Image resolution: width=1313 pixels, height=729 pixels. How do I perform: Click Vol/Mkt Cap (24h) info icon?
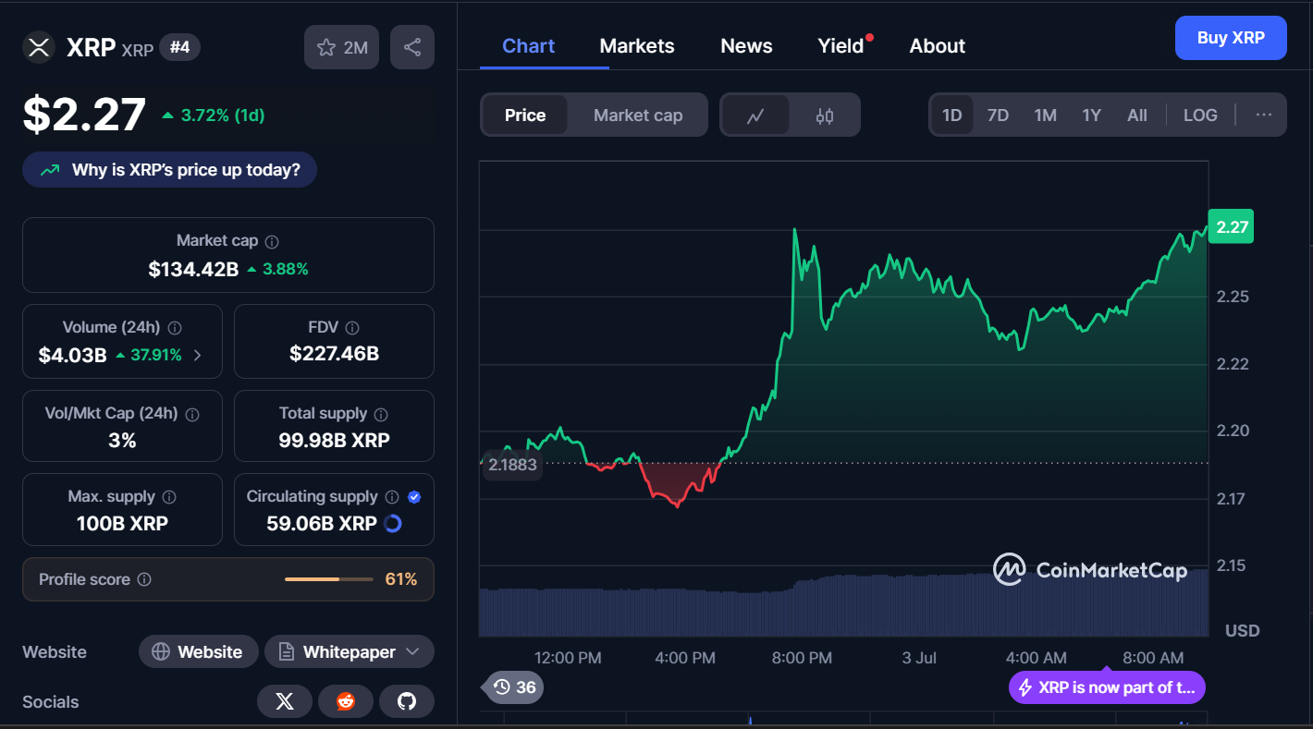click(x=192, y=414)
